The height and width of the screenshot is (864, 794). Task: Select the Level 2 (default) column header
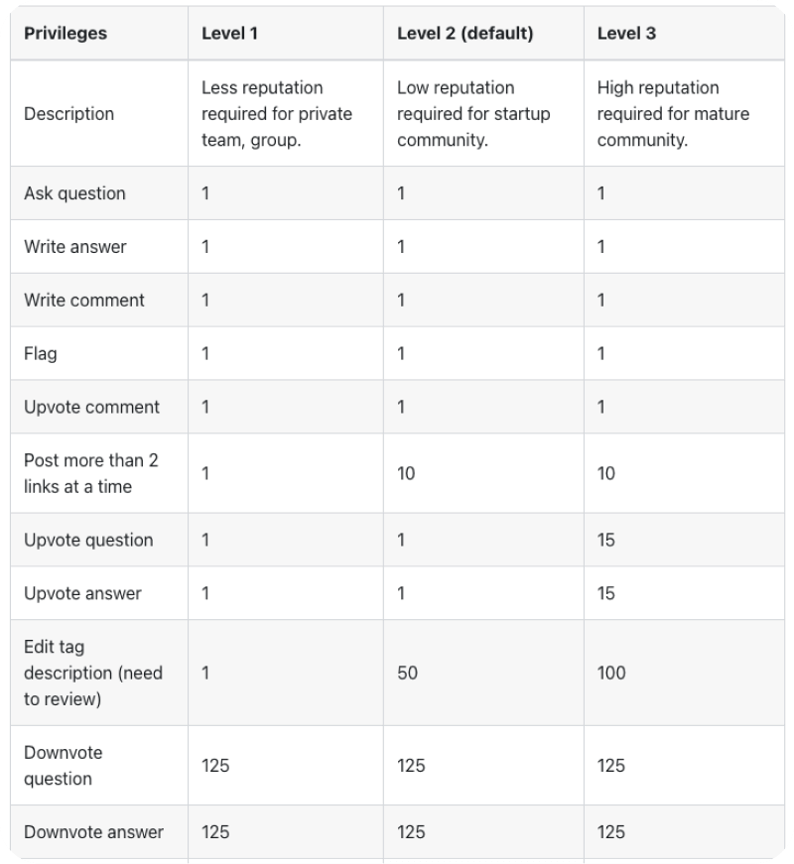pyautogui.click(x=464, y=34)
